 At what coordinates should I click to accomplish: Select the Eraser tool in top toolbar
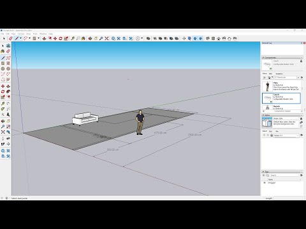[11, 38]
